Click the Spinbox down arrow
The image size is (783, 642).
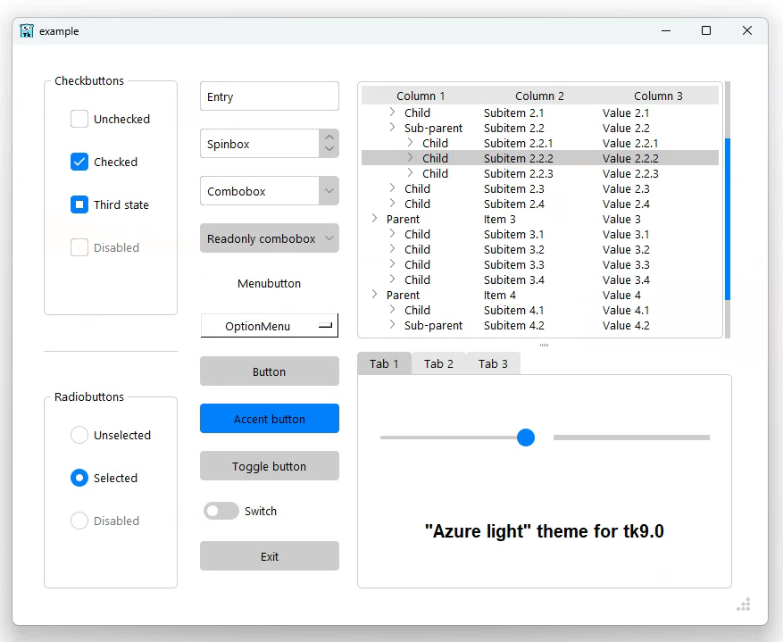(x=329, y=149)
